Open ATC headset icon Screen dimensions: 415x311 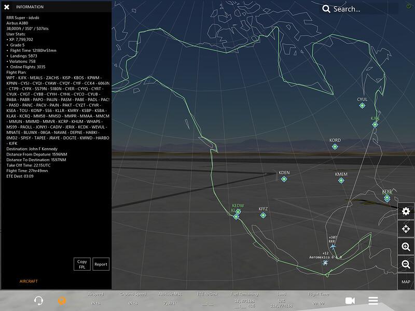[x=38, y=301]
